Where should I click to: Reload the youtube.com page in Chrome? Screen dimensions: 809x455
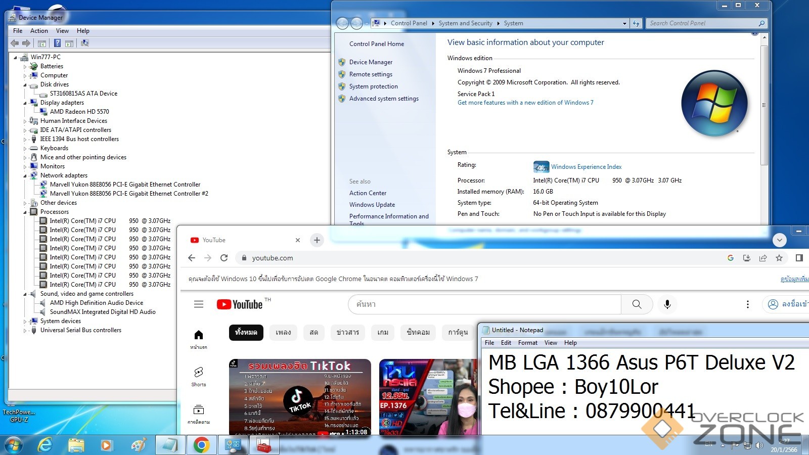pos(224,258)
